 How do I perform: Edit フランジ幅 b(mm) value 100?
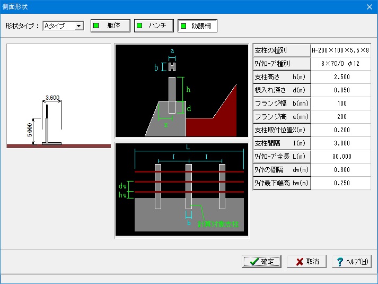click(341, 104)
